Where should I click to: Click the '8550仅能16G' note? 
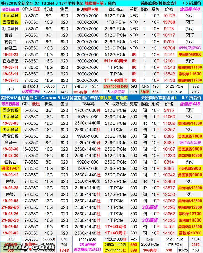coord(190,48)
